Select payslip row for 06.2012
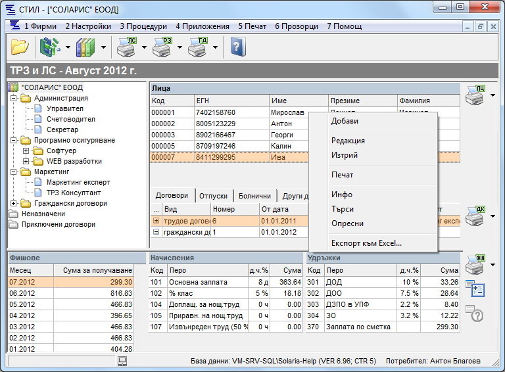The height and width of the screenshot is (372, 505). coord(71,293)
